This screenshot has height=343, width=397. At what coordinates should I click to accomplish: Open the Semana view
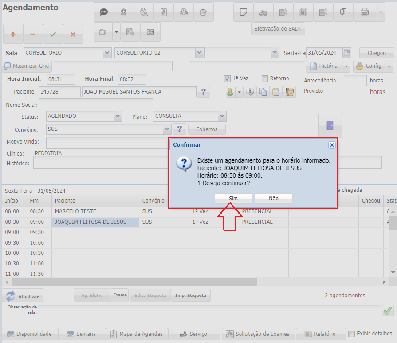(83, 334)
